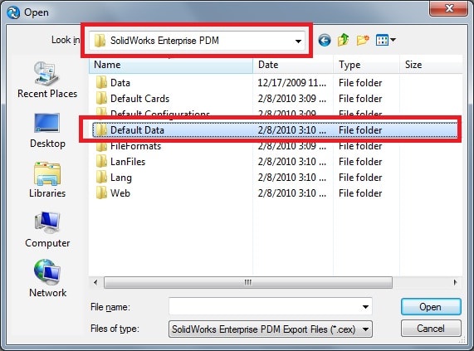Select the Web folder
The image size is (474, 351).
(x=120, y=193)
